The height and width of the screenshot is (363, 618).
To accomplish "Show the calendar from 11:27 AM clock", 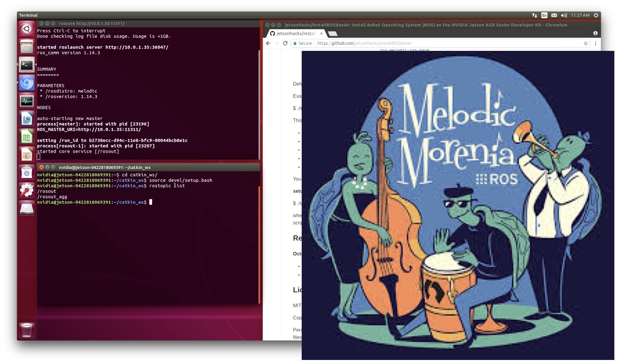I will tap(580, 15).
